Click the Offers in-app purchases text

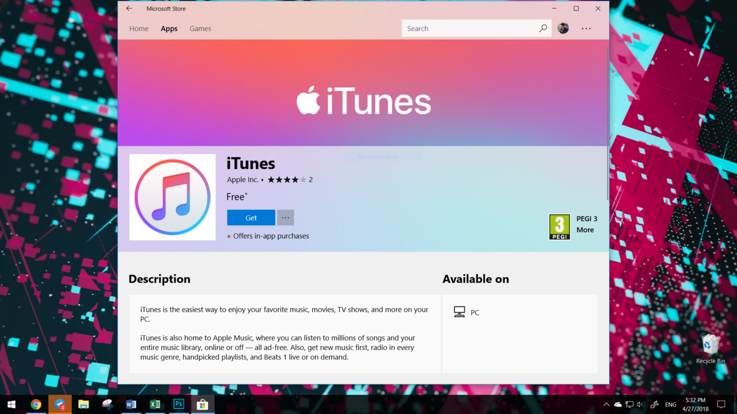coord(268,236)
